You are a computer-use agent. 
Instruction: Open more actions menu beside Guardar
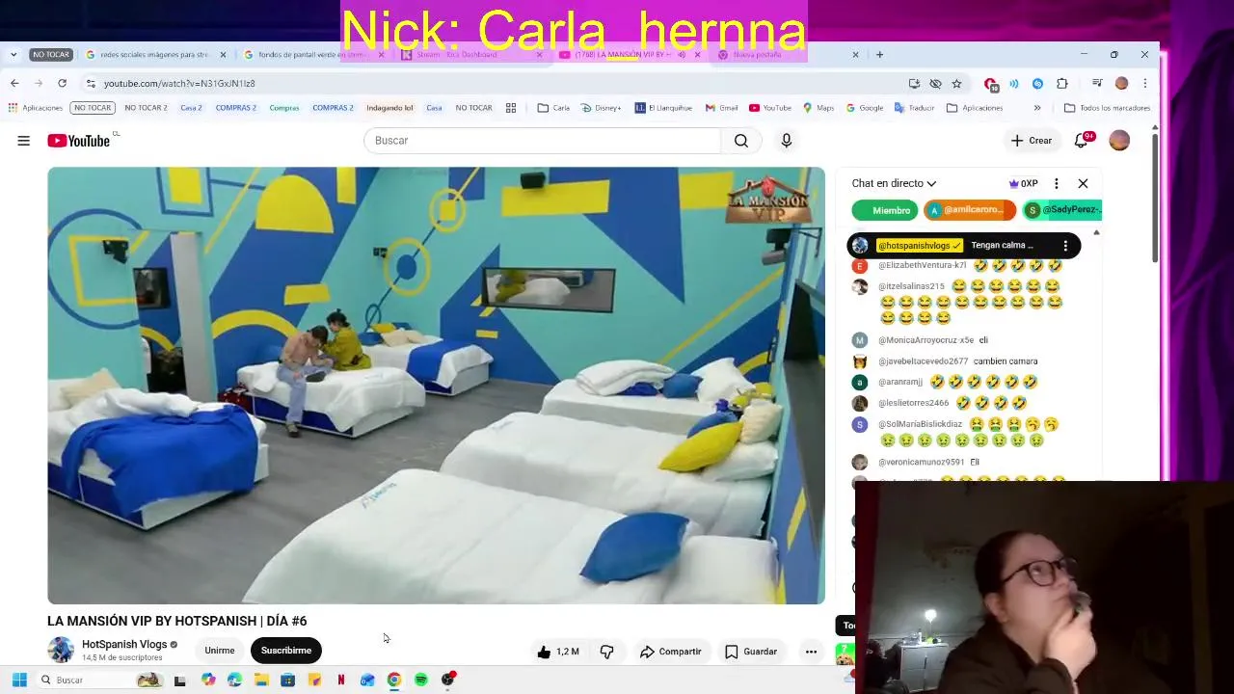coord(811,652)
